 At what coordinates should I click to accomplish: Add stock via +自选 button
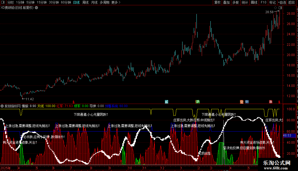(x=282, y=2)
